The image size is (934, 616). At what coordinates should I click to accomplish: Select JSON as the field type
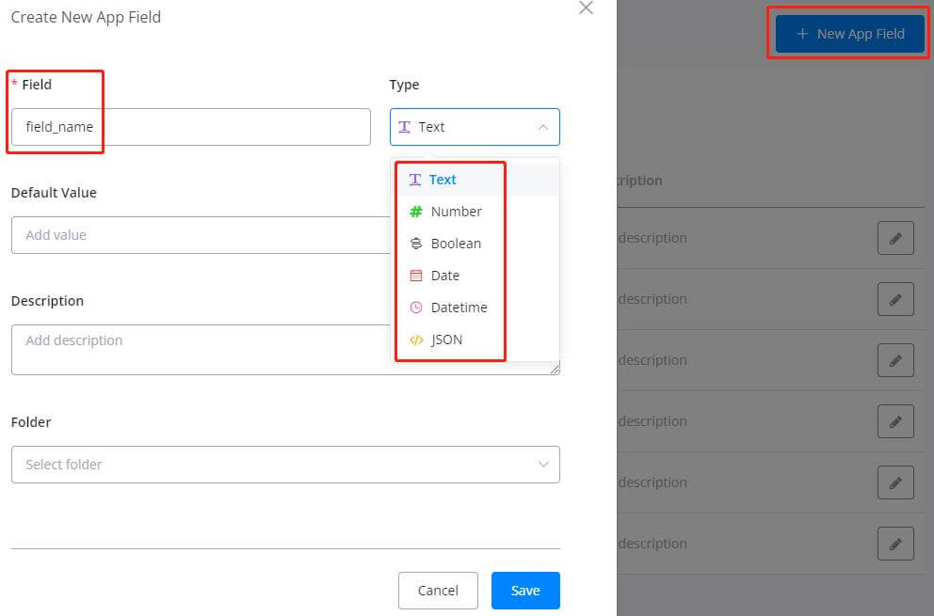(446, 340)
